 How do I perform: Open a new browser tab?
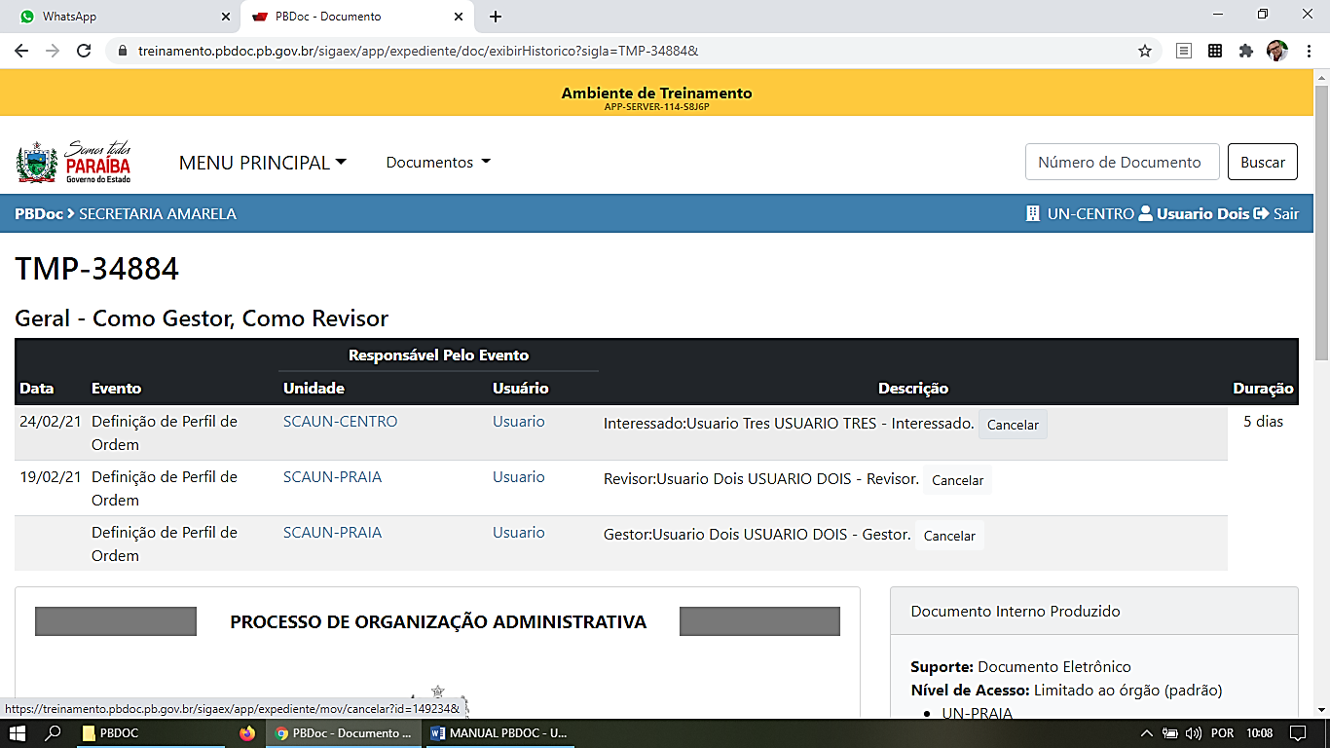tap(496, 17)
